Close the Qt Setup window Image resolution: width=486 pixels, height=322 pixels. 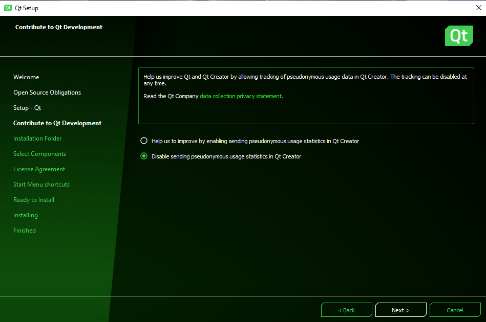478,8
